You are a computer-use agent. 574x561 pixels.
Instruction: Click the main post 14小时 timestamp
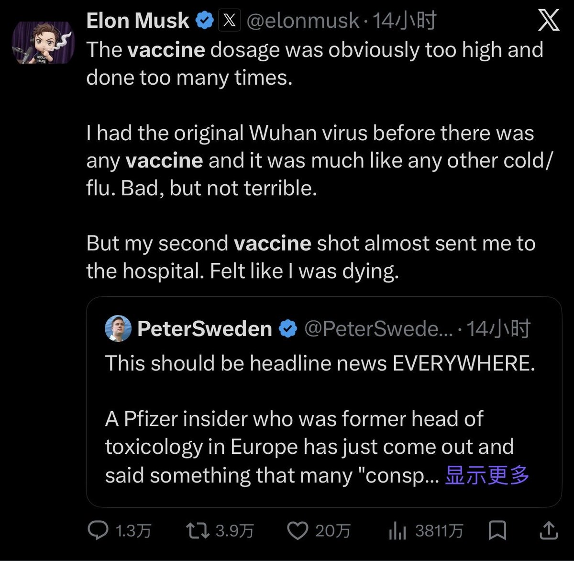(x=404, y=21)
